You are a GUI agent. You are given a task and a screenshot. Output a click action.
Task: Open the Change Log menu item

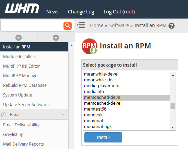pos(81,12)
